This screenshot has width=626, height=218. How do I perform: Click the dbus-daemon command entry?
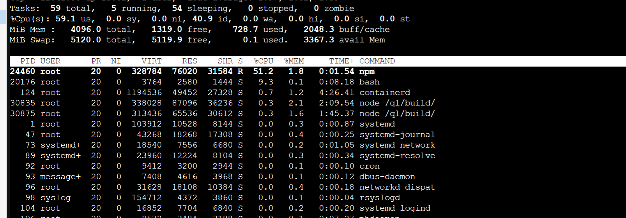[387, 177]
